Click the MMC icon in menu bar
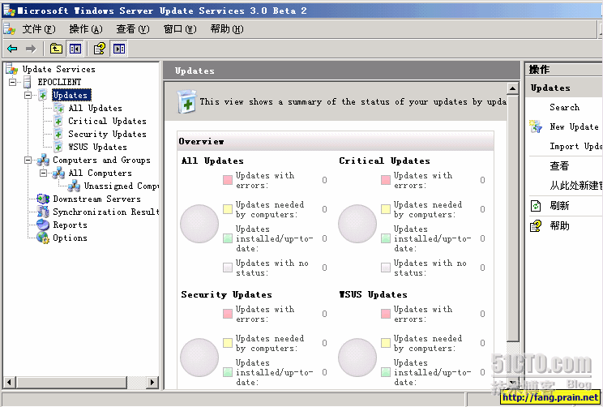The height and width of the screenshot is (407, 603). (x=9, y=29)
